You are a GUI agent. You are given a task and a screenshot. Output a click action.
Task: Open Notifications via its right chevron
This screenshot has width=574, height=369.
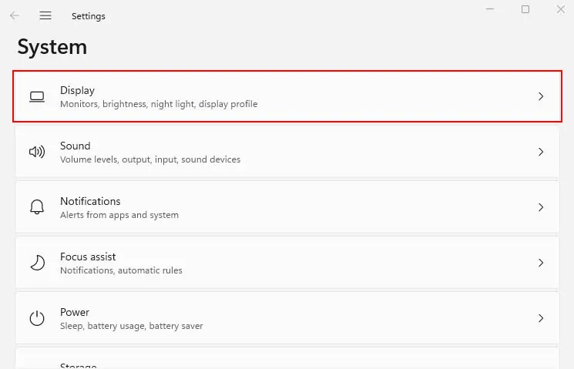[541, 208]
